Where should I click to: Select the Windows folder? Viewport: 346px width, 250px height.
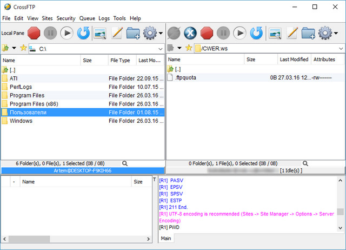(x=83, y=121)
